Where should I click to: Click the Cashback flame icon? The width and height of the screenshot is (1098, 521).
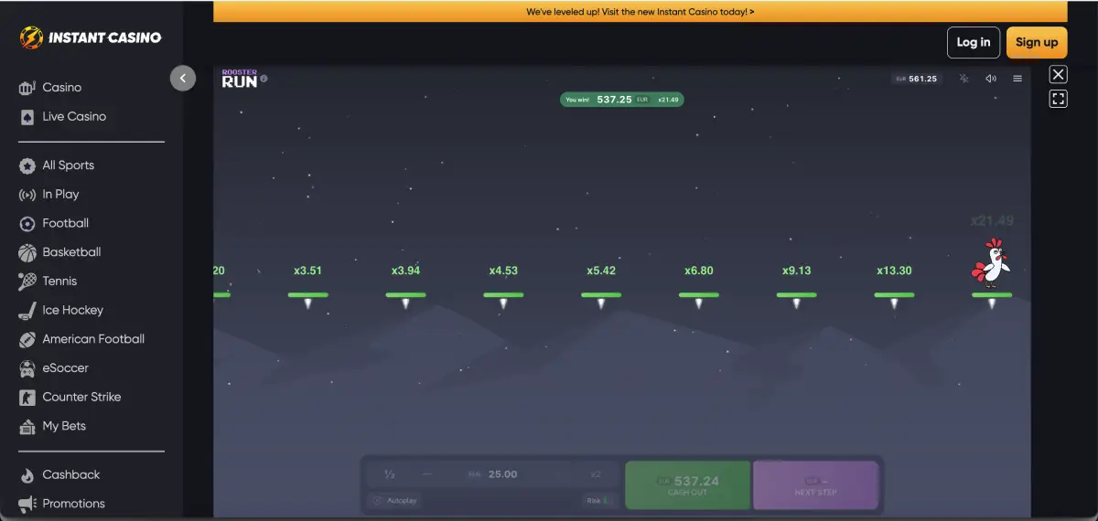pyautogui.click(x=27, y=475)
